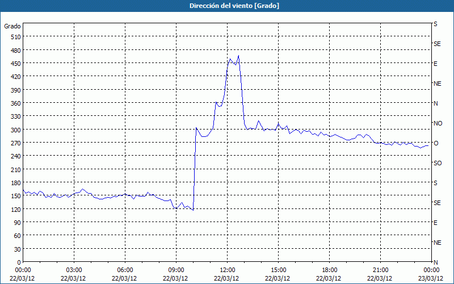Click the 'E' compass label level with 90
Image resolution: width=454 pixels, height=284 pixels.
[x=435, y=223]
